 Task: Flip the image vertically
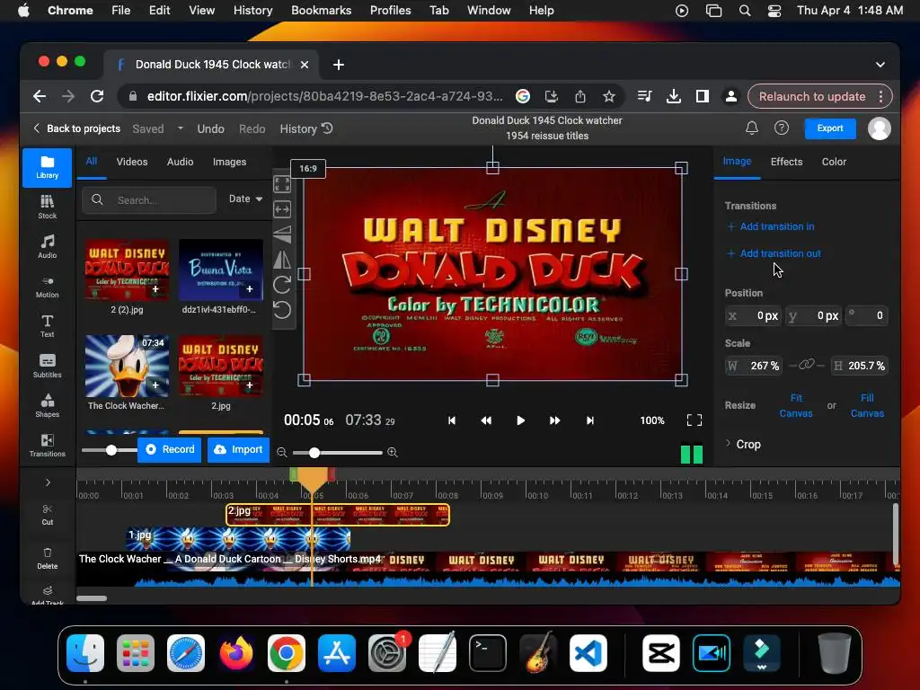[282, 234]
